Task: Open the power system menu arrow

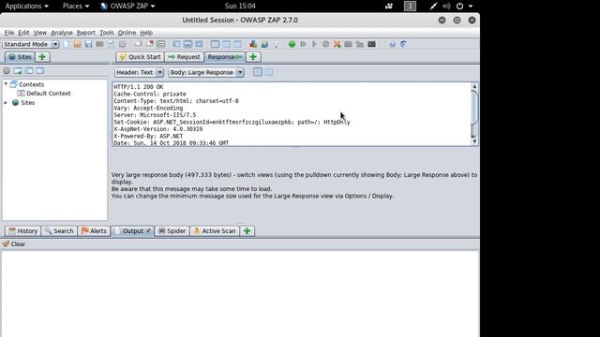Action: [471, 7]
